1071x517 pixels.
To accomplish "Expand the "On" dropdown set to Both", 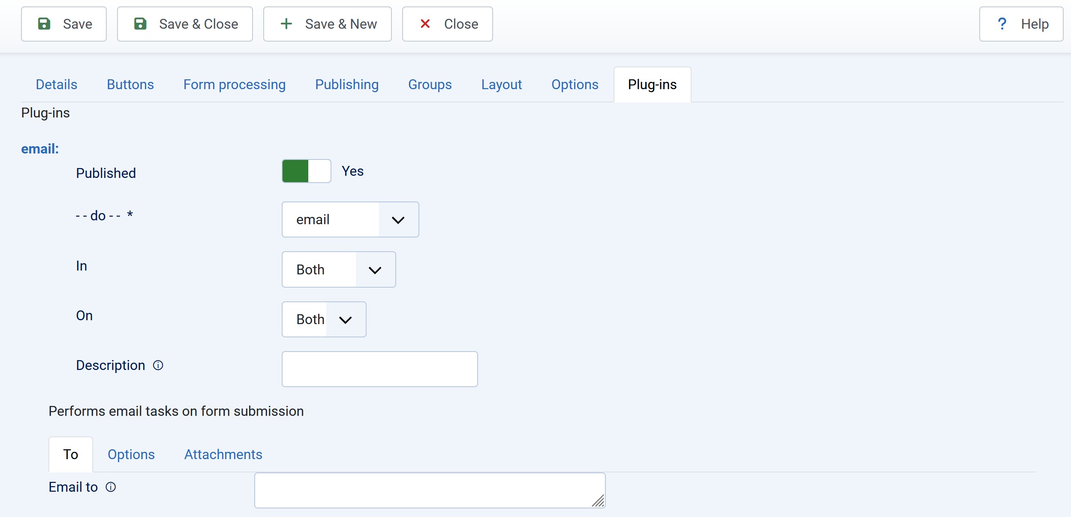I will pos(324,319).
